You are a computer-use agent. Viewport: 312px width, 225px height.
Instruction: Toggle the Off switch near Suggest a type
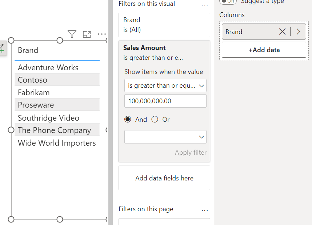tap(228, 2)
